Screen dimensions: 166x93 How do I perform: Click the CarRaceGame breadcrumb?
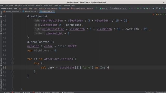pyautogui.click(x=7, y=8)
